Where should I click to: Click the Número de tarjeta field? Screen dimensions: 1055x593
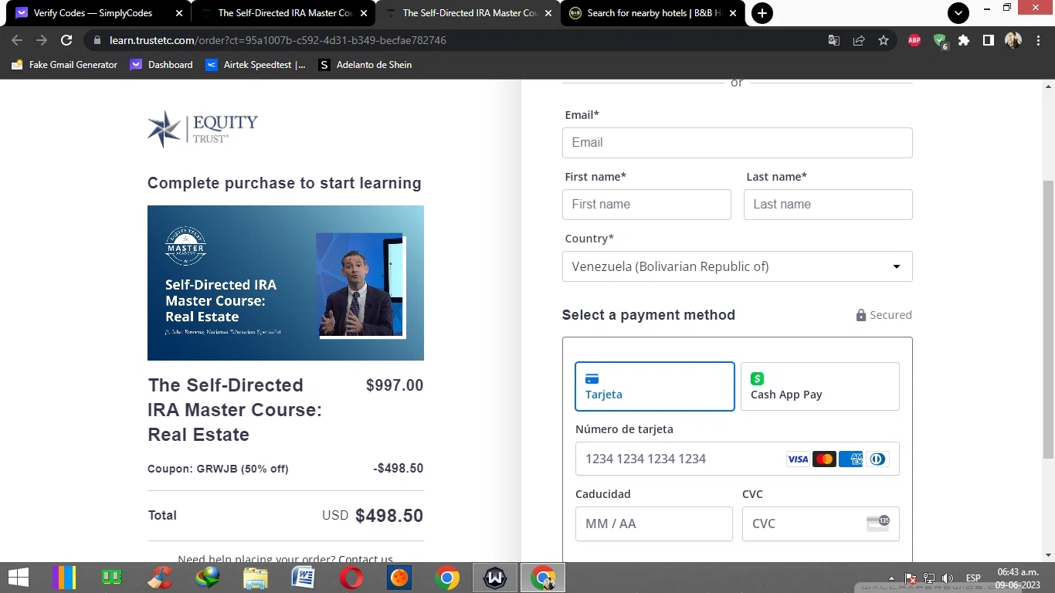point(738,459)
